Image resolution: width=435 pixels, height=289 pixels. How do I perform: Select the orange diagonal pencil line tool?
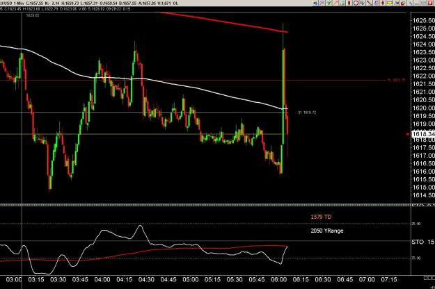point(335,3)
